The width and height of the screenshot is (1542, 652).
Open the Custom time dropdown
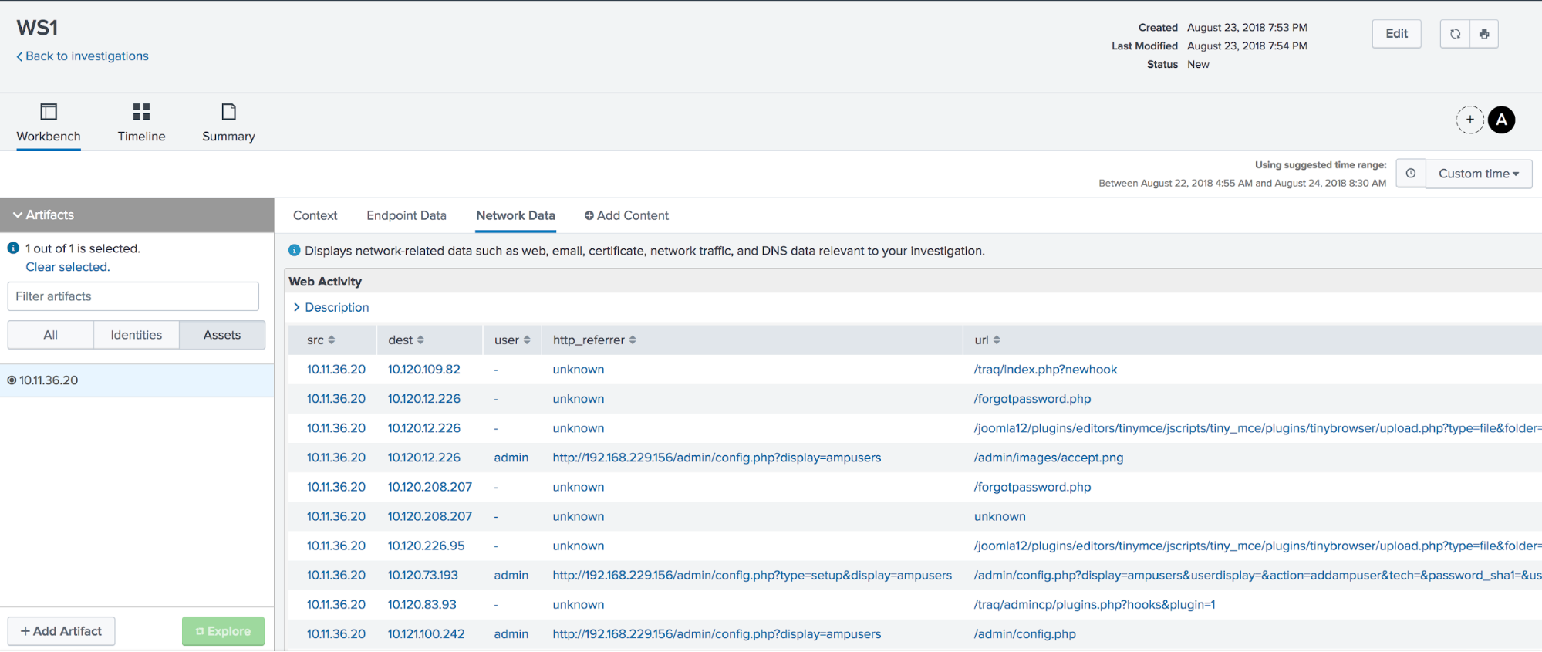[1479, 174]
